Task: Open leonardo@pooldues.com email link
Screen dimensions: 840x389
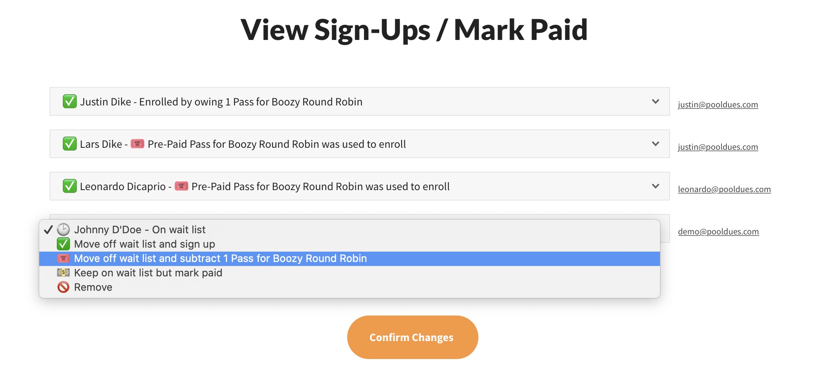Action: pyautogui.click(x=724, y=189)
